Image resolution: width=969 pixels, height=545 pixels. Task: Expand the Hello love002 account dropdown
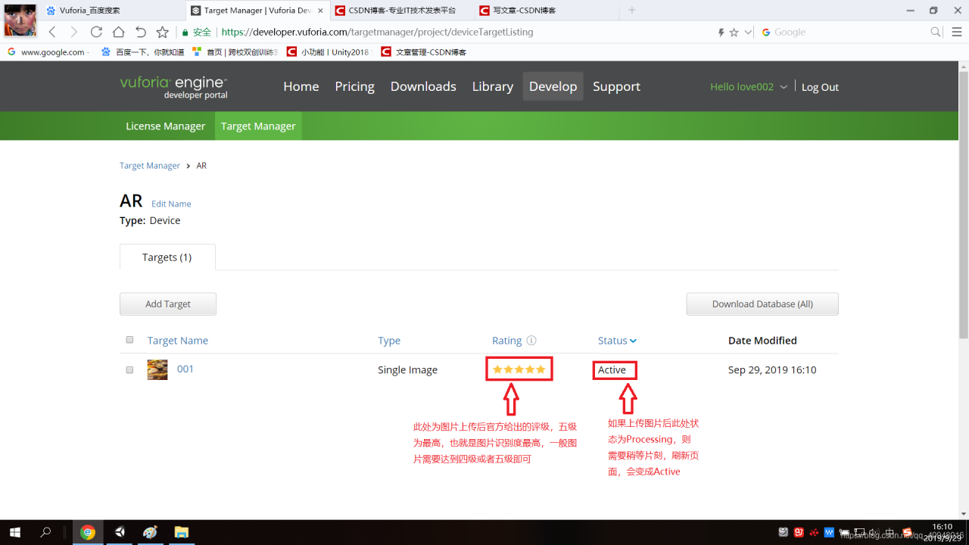(749, 87)
